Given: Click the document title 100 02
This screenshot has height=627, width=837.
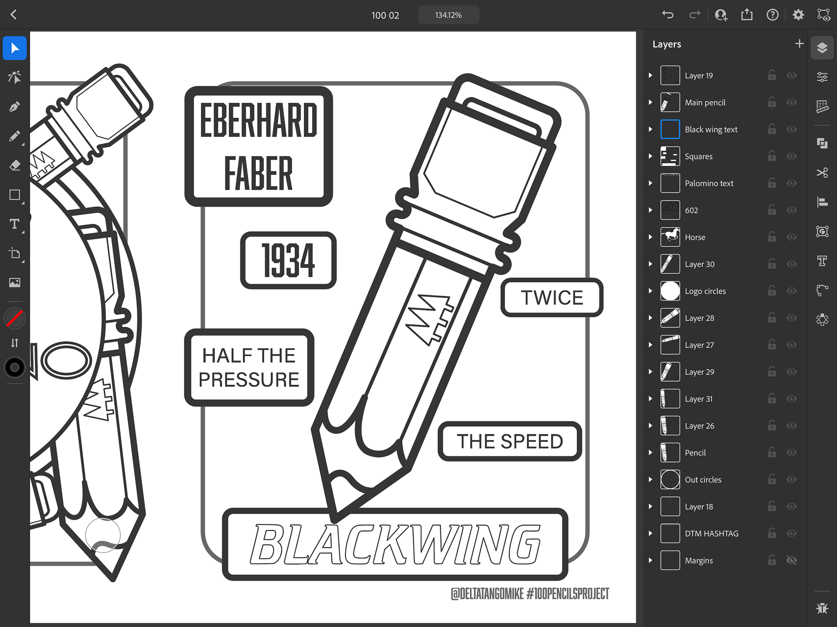Looking at the screenshot, I should click(385, 15).
